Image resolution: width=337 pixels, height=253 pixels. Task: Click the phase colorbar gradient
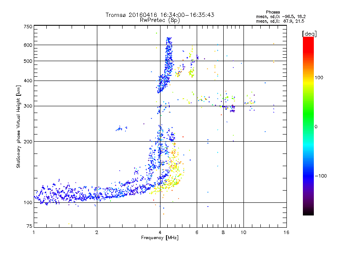(308, 126)
